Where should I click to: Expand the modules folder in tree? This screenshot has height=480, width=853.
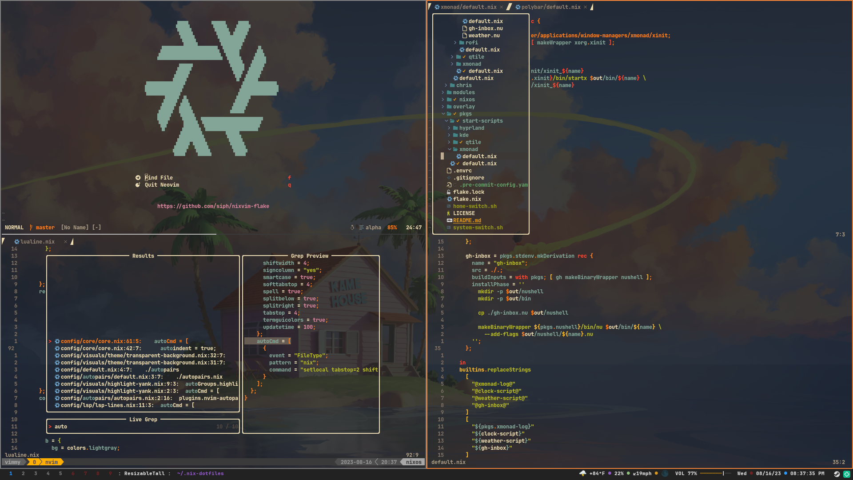443,92
